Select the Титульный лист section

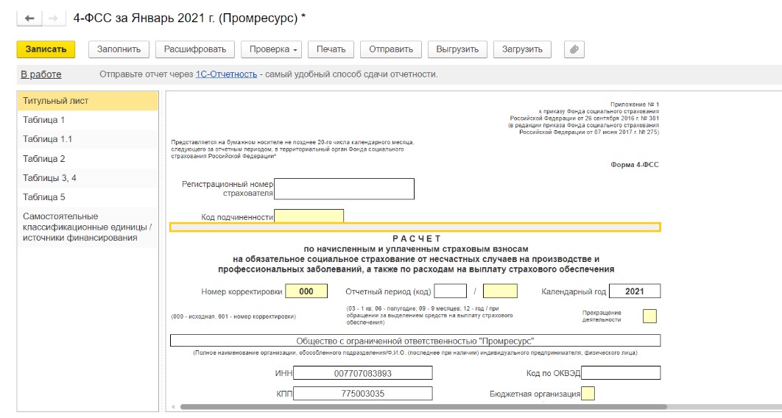(x=88, y=101)
